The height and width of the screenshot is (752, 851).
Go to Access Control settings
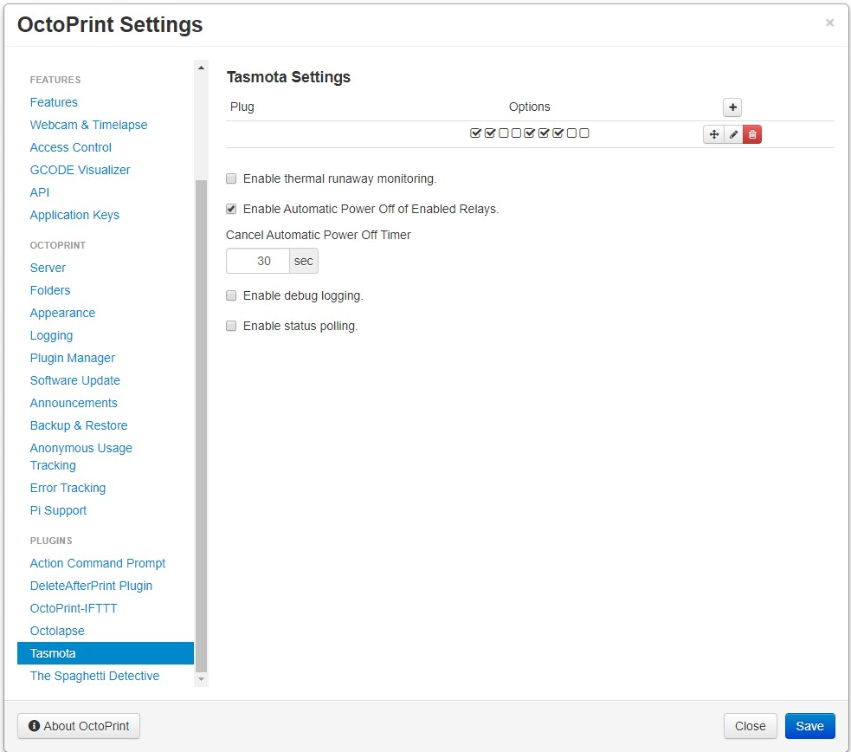(x=70, y=147)
